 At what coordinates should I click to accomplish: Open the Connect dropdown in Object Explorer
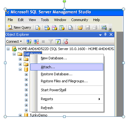click(14, 41)
